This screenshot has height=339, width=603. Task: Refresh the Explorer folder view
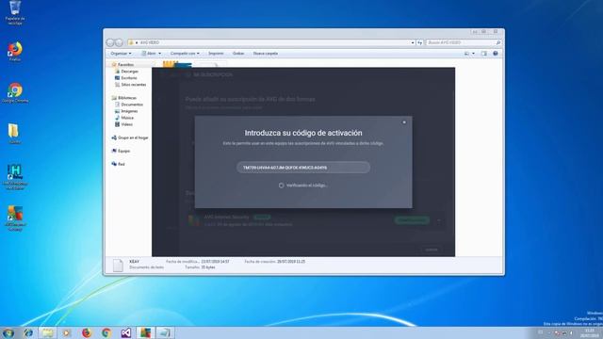419,42
